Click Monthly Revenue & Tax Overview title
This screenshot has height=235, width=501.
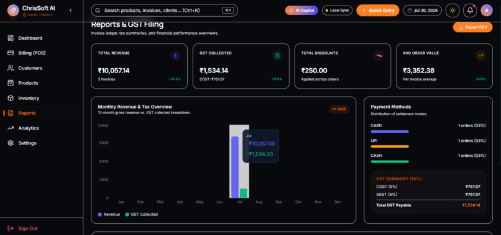tap(135, 107)
